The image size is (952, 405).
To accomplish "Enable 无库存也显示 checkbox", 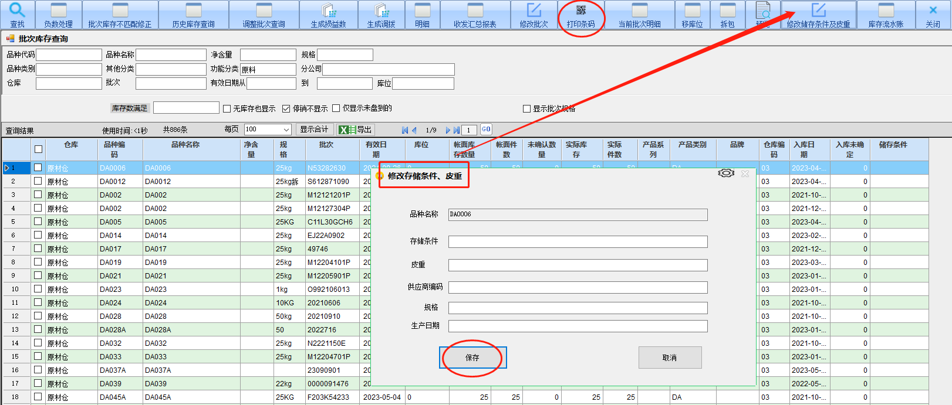I will 227,108.
